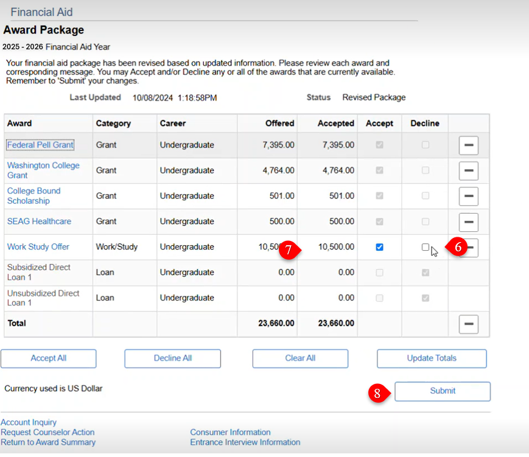Click the minus icon in the Total row
Viewport: 529px width, 457px height.
[x=468, y=324]
